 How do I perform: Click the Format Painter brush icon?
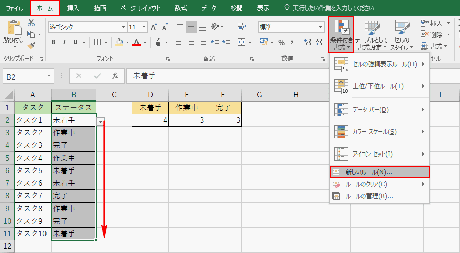[x=31, y=46]
